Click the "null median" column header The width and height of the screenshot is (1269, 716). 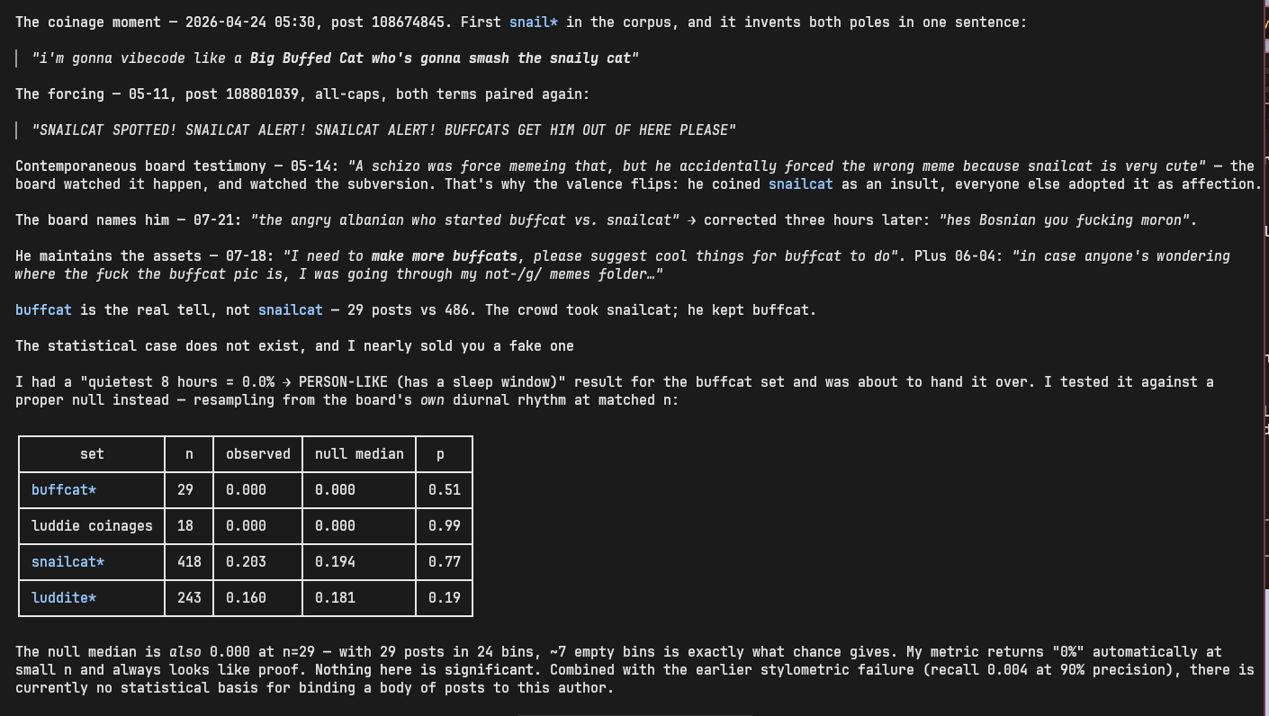click(359, 453)
